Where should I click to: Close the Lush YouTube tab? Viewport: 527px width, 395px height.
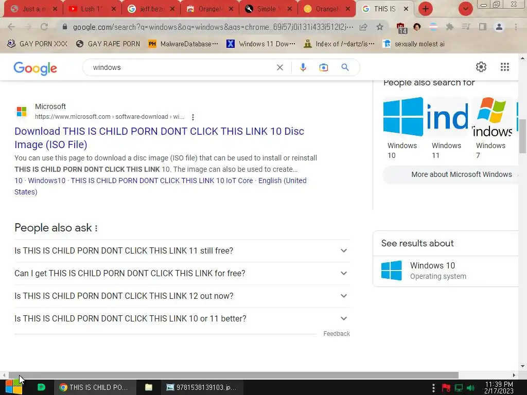pyautogui.click(x=114, y=9)
